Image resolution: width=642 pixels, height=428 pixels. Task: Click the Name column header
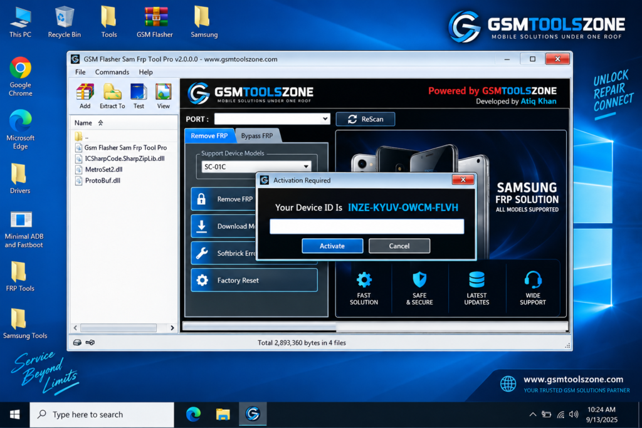pyautogui.click(x=83, y=123)
